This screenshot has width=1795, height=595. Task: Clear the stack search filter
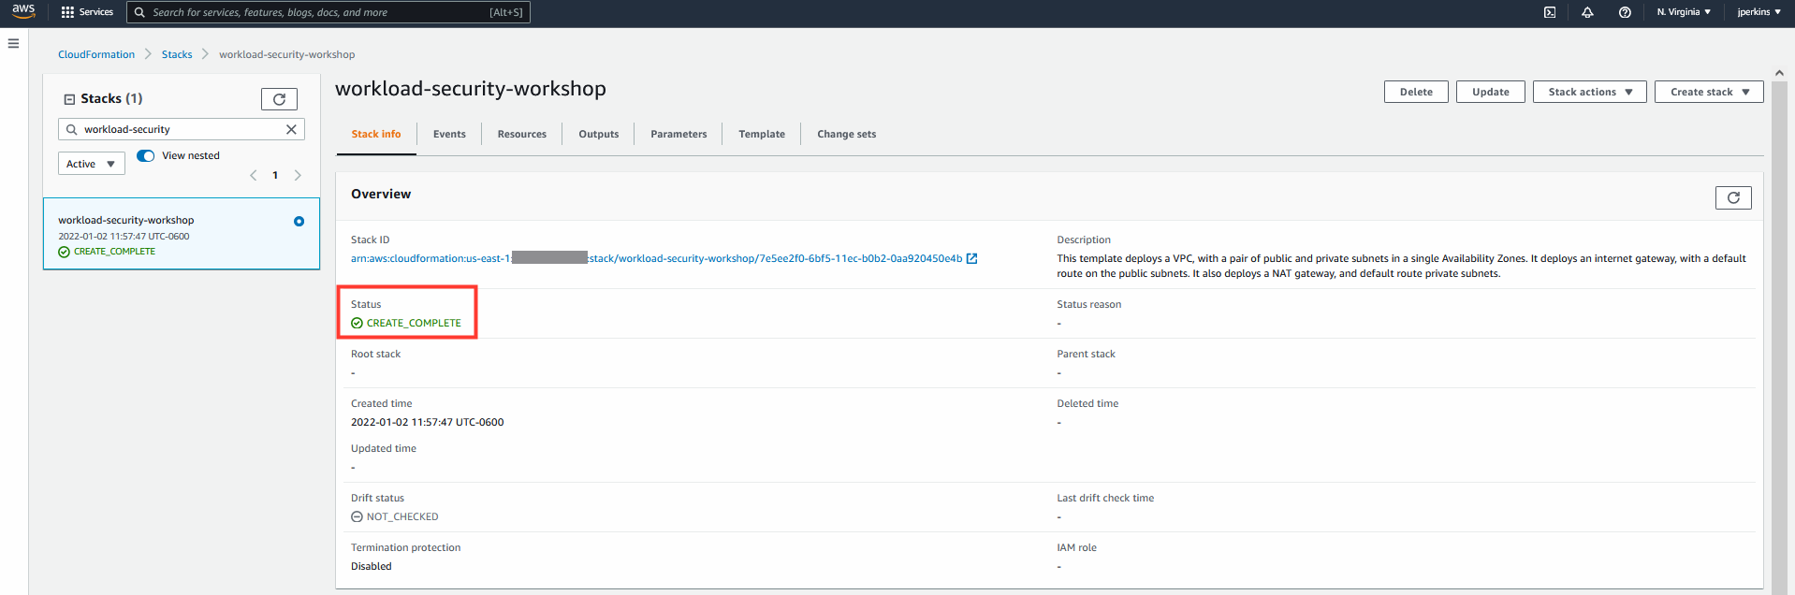pyautogui.click(x=291, y=129)
